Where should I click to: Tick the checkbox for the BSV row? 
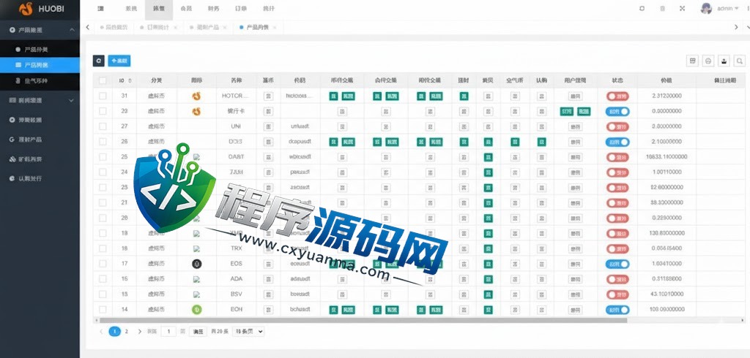click(x=103, y=294)
